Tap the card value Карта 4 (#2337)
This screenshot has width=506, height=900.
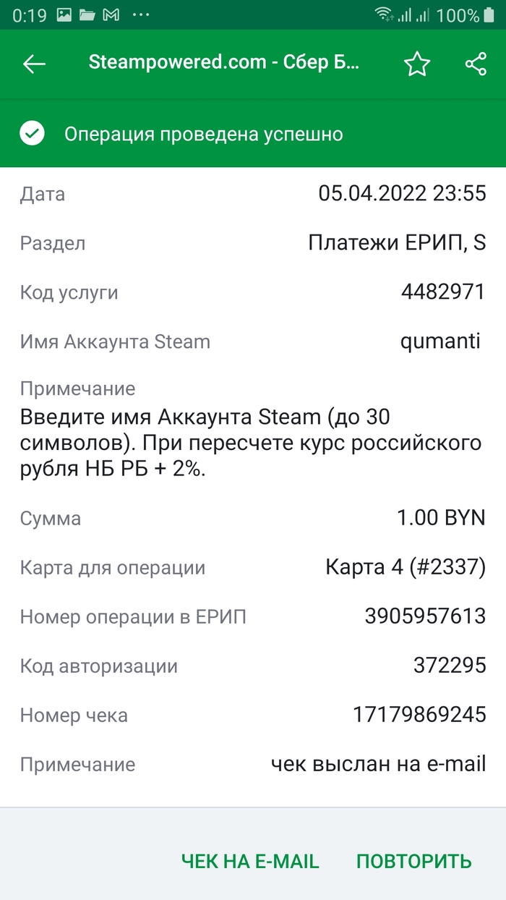pos(406,567)
